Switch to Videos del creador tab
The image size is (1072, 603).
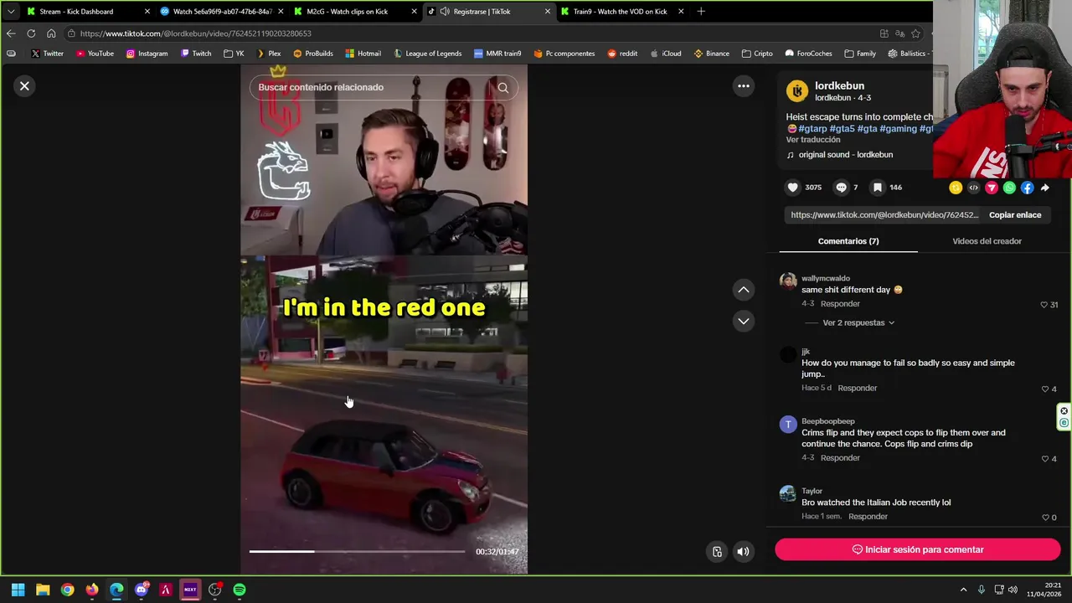987,241
